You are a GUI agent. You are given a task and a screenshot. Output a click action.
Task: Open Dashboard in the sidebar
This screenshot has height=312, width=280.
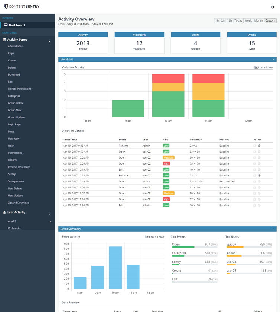pos(17,25)
